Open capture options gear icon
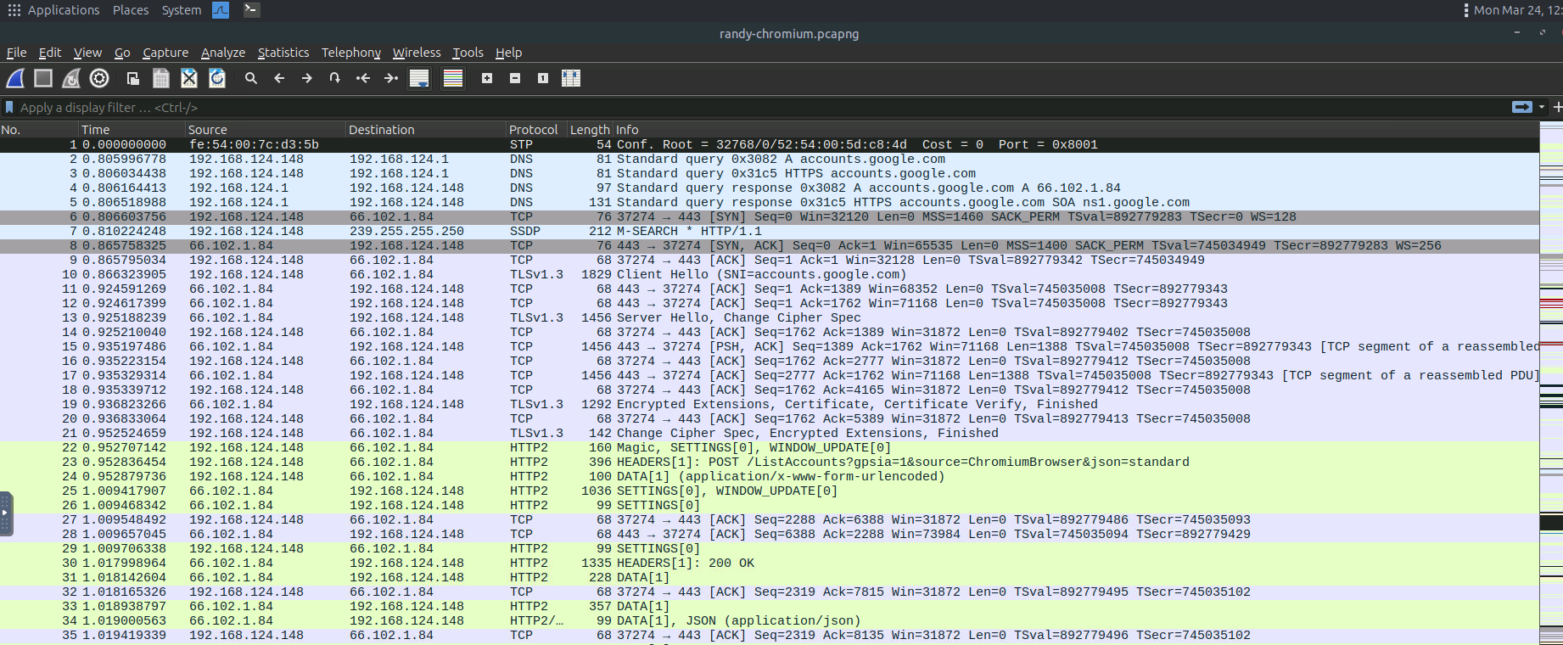This screenshot has width=1563, height=645. point(99,78)
